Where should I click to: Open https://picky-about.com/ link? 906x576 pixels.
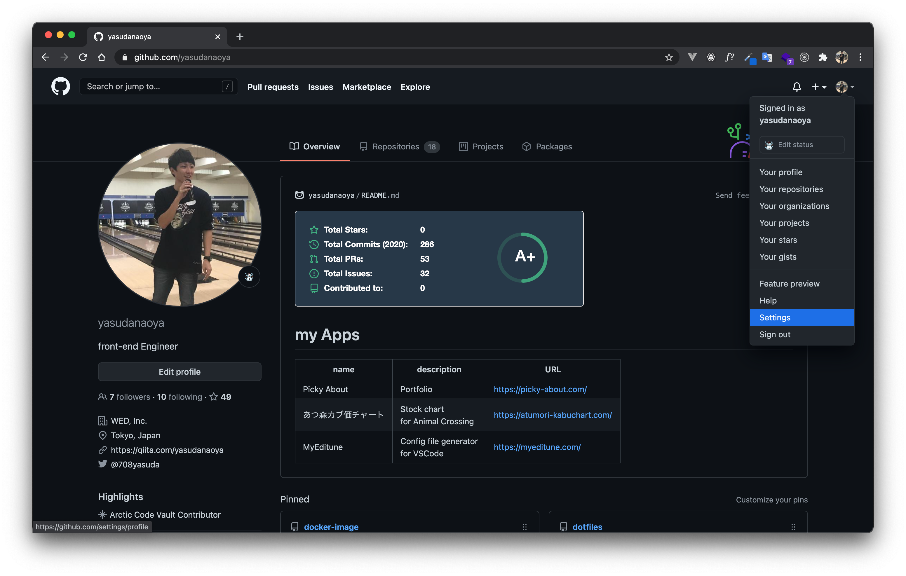pyautogui.click(x=540, y=389)
